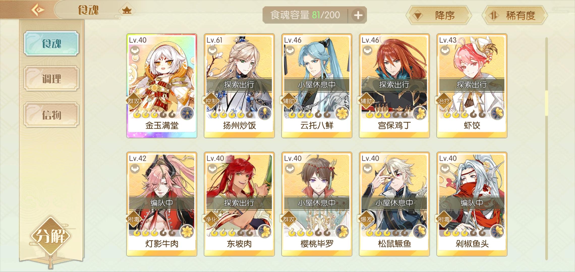
Task: Open the 稀有度 sort criteria selector
Action: tap(515, 15)
